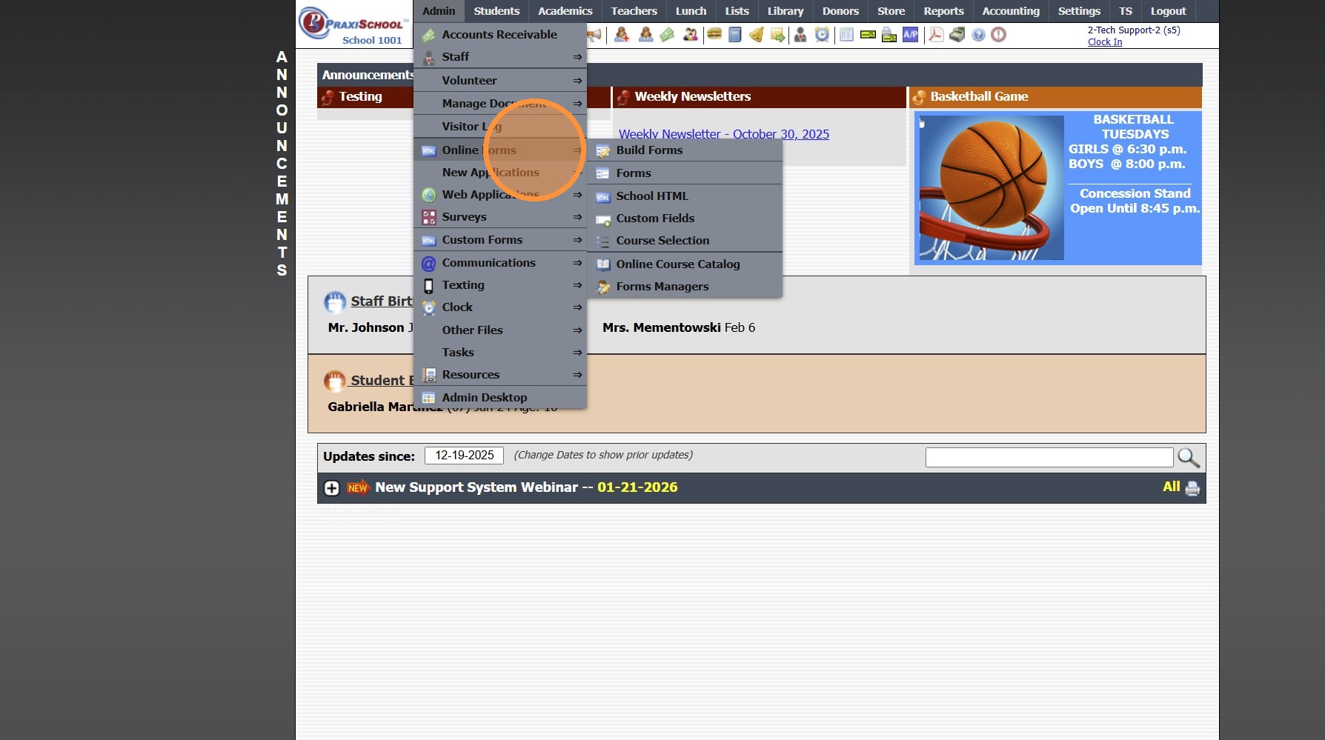Select Surveys using its grid icon
1325x740 pixels.
tap(428, 217)
